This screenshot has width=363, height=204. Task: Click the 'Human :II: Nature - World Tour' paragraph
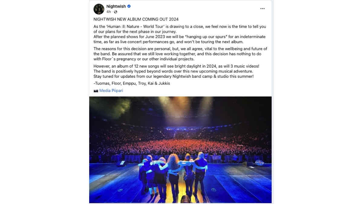[180, 34]
